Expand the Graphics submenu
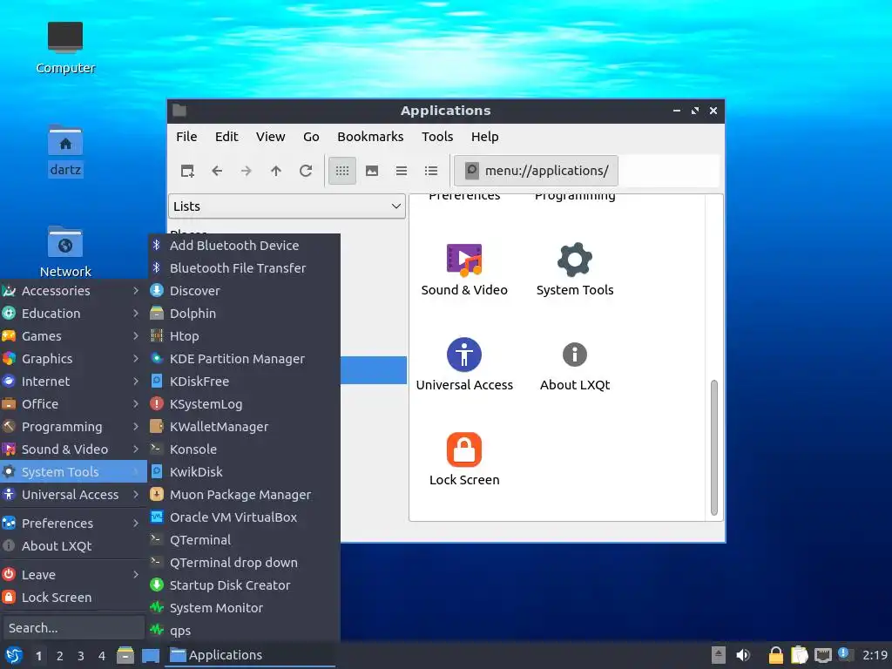 pyautogui.click(x=73, y=359)
